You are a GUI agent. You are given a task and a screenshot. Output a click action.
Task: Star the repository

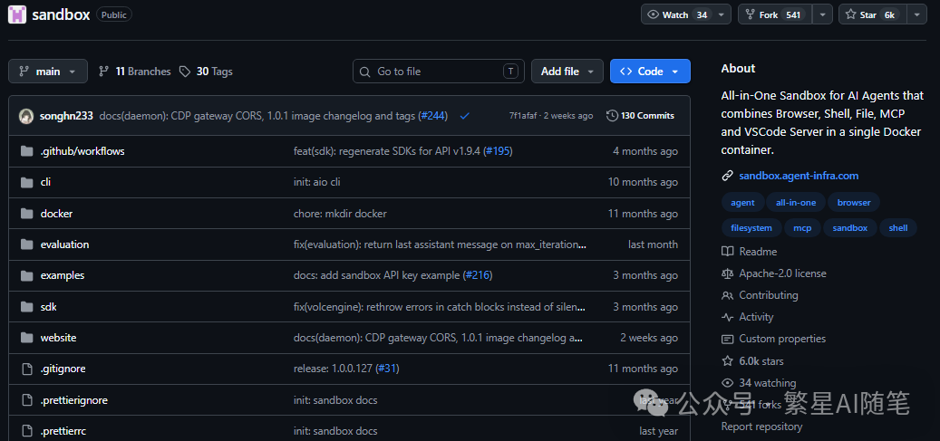(x=872, y=15)
